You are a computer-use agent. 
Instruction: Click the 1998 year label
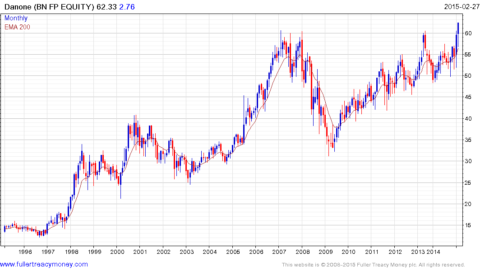click(71, 252)
